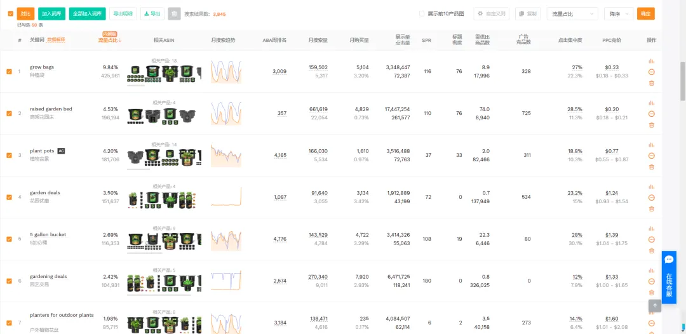Open trend chart icon for garden deals row
Screen dimensions: 686x334
pyautogui.click(x=652, y=187)
